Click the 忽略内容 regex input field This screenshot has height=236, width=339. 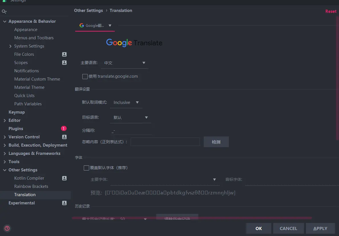coord(165,142)
